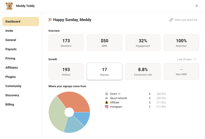Switch to the Pricing section

tap(10, 58)
